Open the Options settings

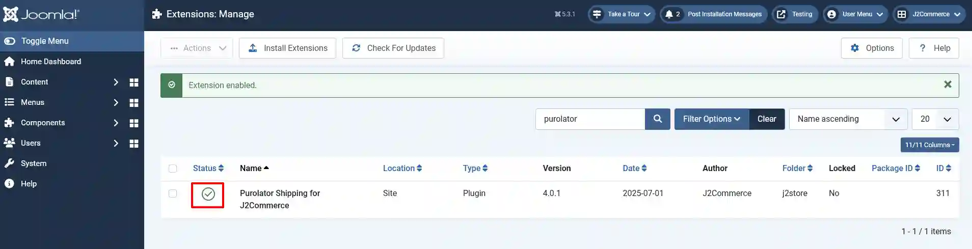(x=872, y=48)
